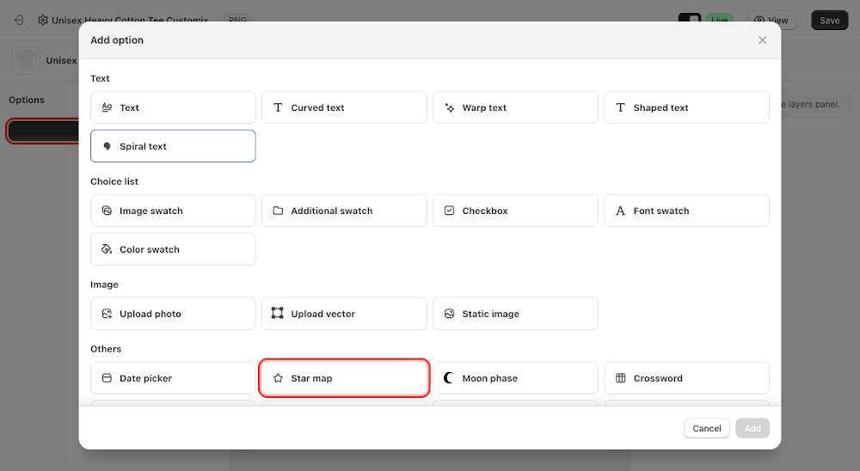Pick the Crossword option
Screen dimensions: 860x471
[x=686, y=378]
